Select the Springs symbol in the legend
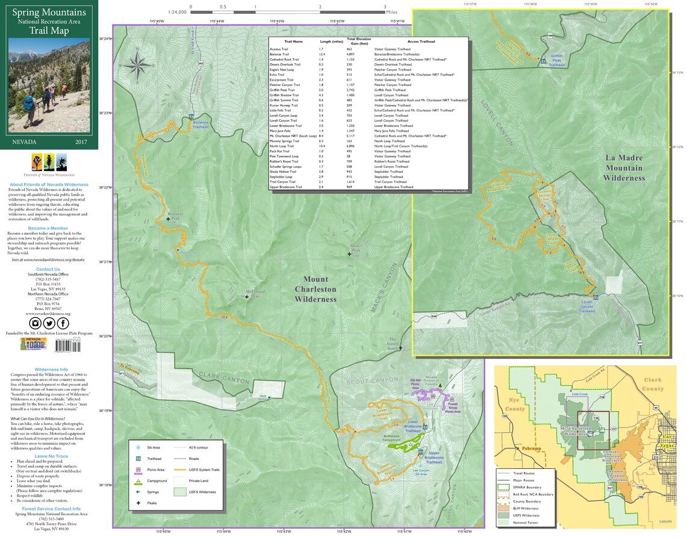Viewport: 687px width, 540px height. (137, 492)
